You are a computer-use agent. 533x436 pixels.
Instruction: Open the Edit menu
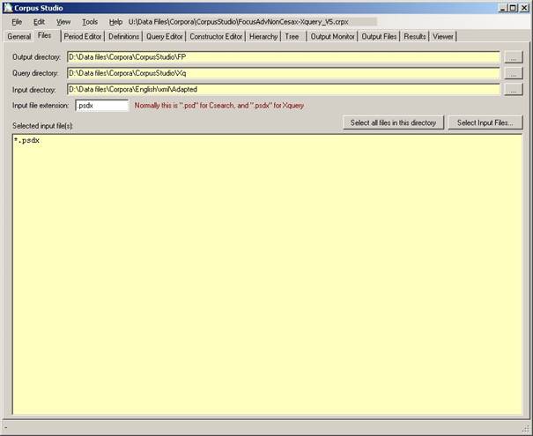click(x=40, y=21)
